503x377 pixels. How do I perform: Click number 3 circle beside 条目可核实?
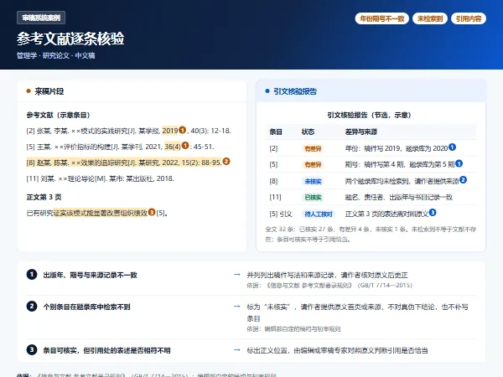pos(32,349)
